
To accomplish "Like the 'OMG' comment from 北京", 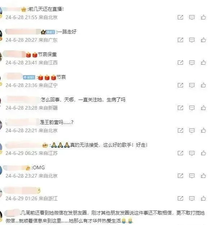I will (203, 175).
